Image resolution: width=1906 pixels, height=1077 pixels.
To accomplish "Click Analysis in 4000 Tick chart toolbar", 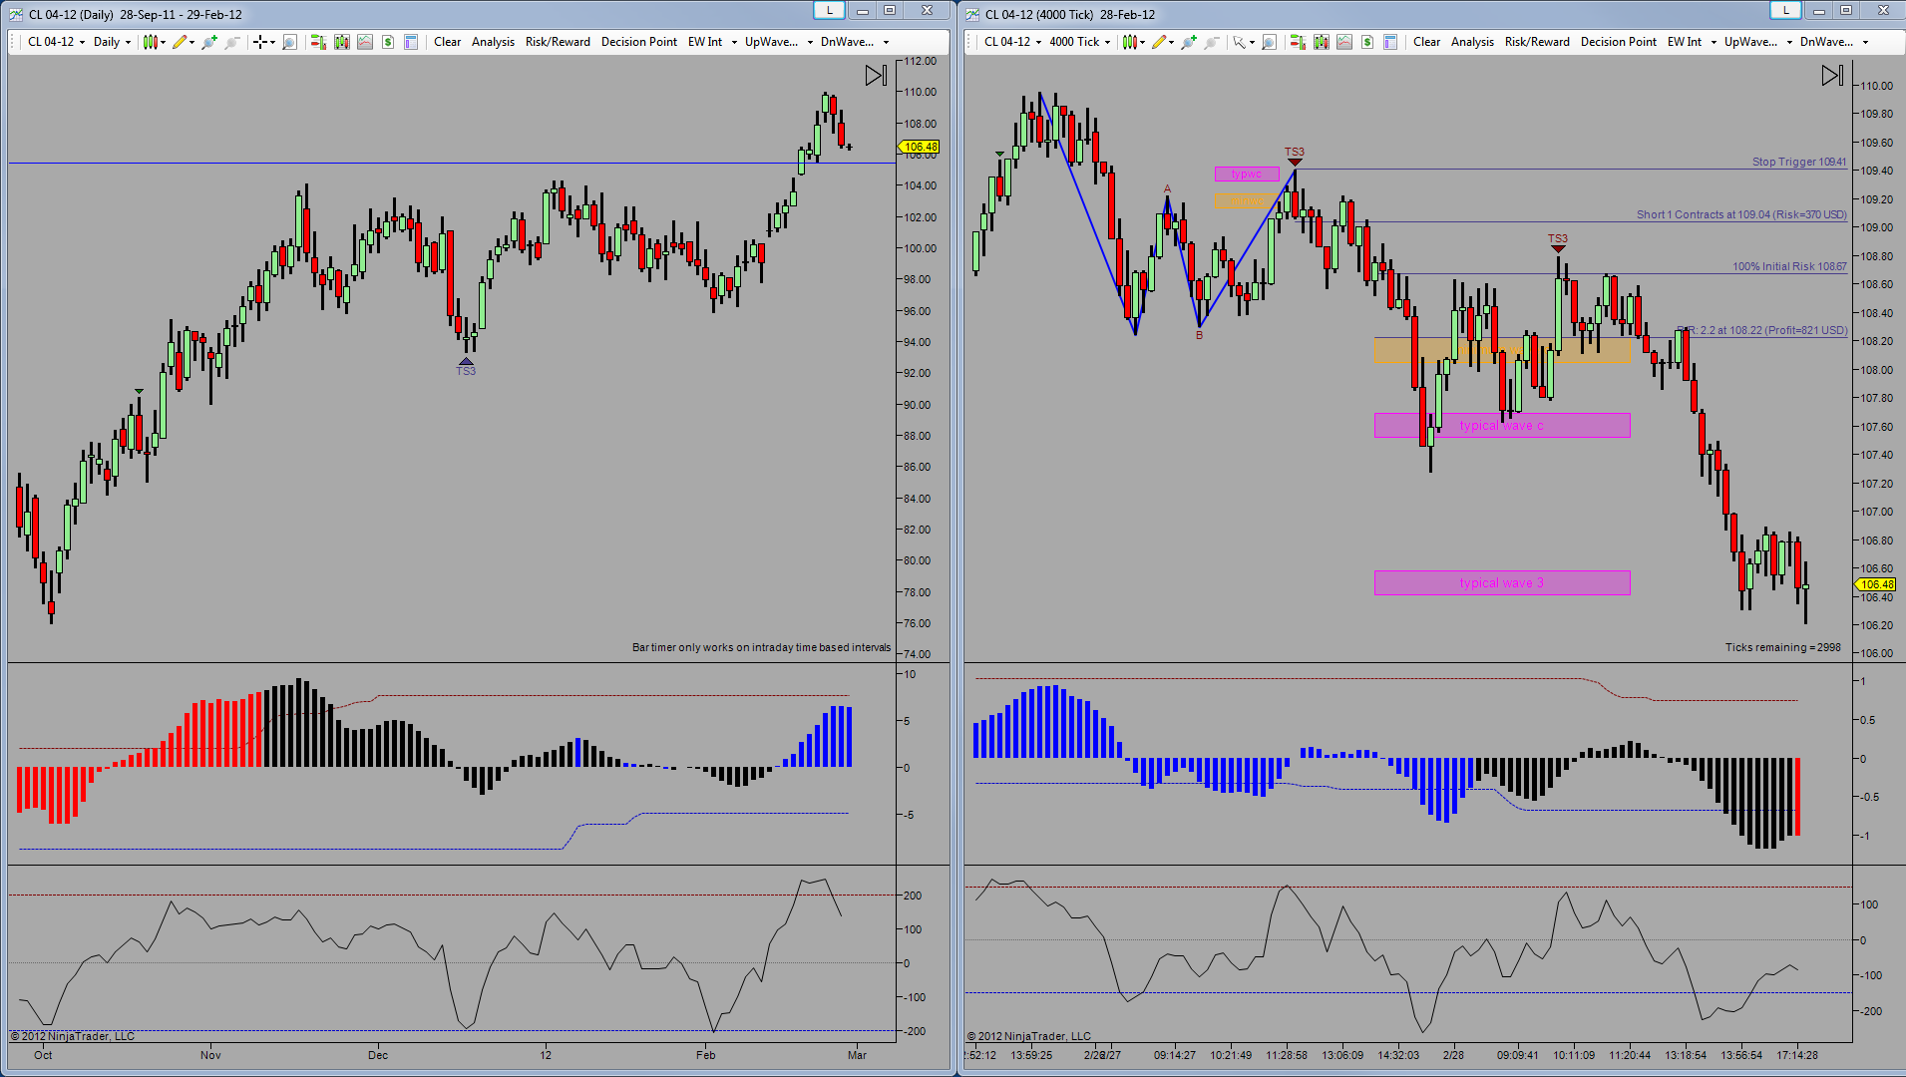I will coord(1472,42).
